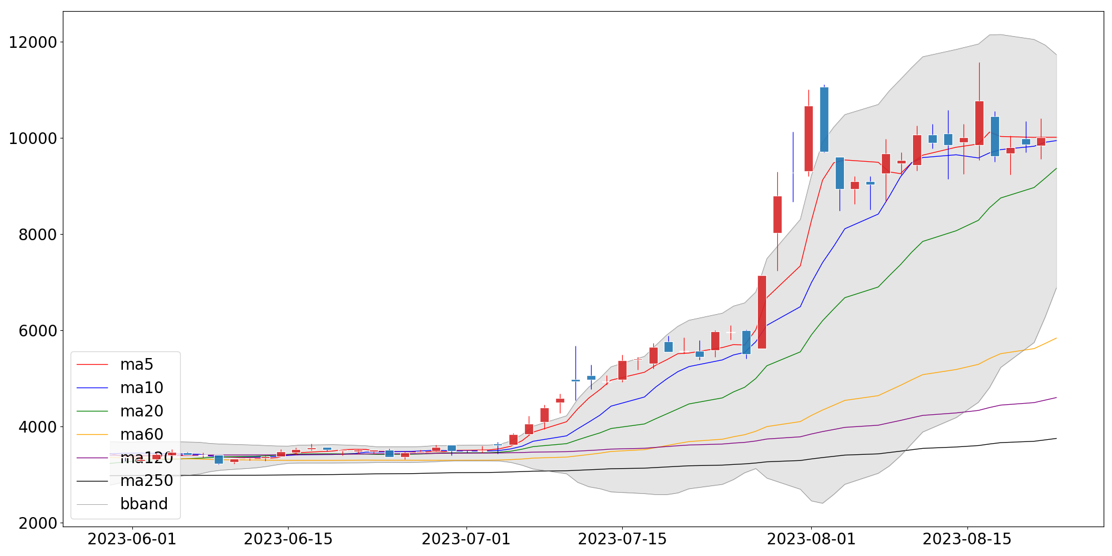Screen dimensions: 1112x556
Task: Click the tallest blue candlestick near 2023-08-01
Action: pyautogui.click(x=824, y=120)
